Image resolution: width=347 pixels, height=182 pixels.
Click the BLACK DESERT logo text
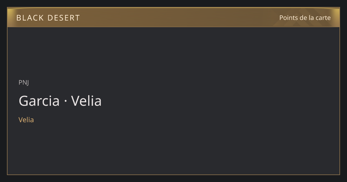pos(48,18)
